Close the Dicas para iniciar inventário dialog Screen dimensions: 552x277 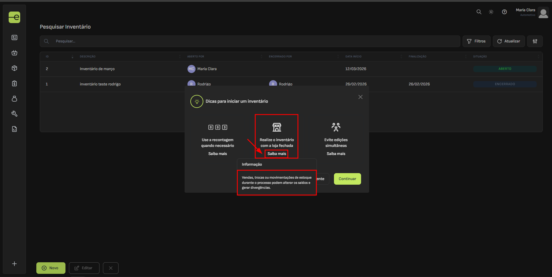pyautogui.click(x=360, y=97)
